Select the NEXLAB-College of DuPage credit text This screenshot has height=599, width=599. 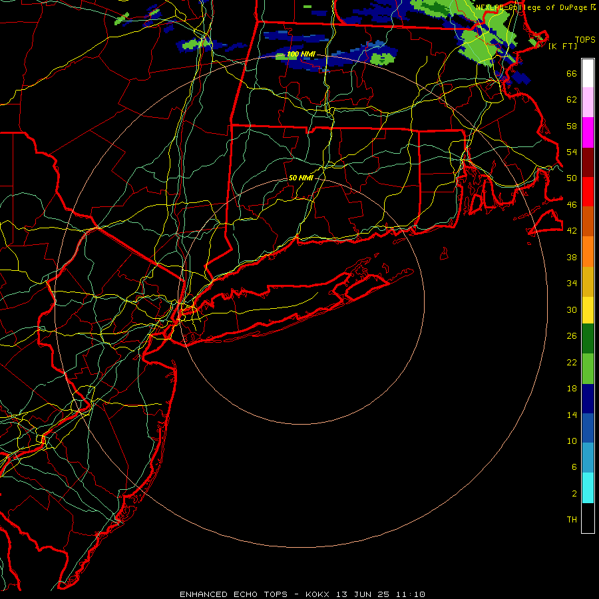coord(535,7)
